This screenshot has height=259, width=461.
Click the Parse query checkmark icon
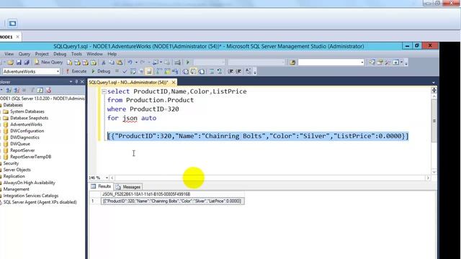click(x=125, y=71)
